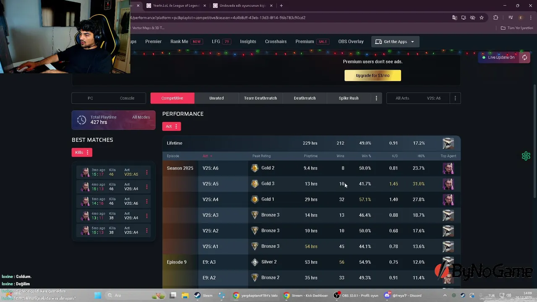Sort table by Playtime column header
Screen dimensions: 537x302
(310, 156)
